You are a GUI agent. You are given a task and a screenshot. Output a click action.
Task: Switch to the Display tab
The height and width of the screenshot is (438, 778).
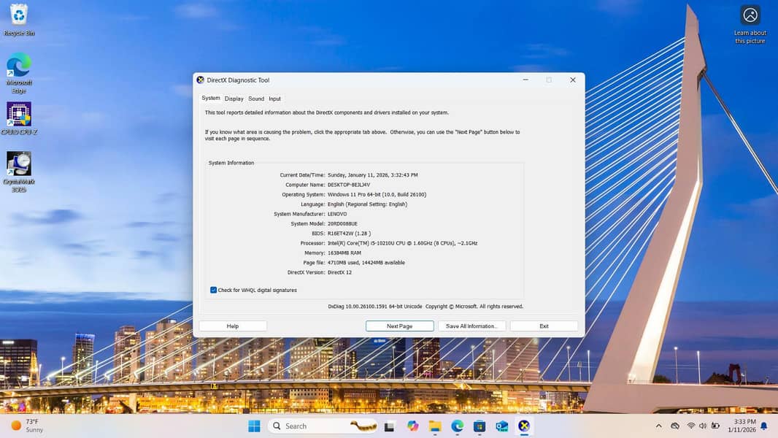tap(234, 99)
